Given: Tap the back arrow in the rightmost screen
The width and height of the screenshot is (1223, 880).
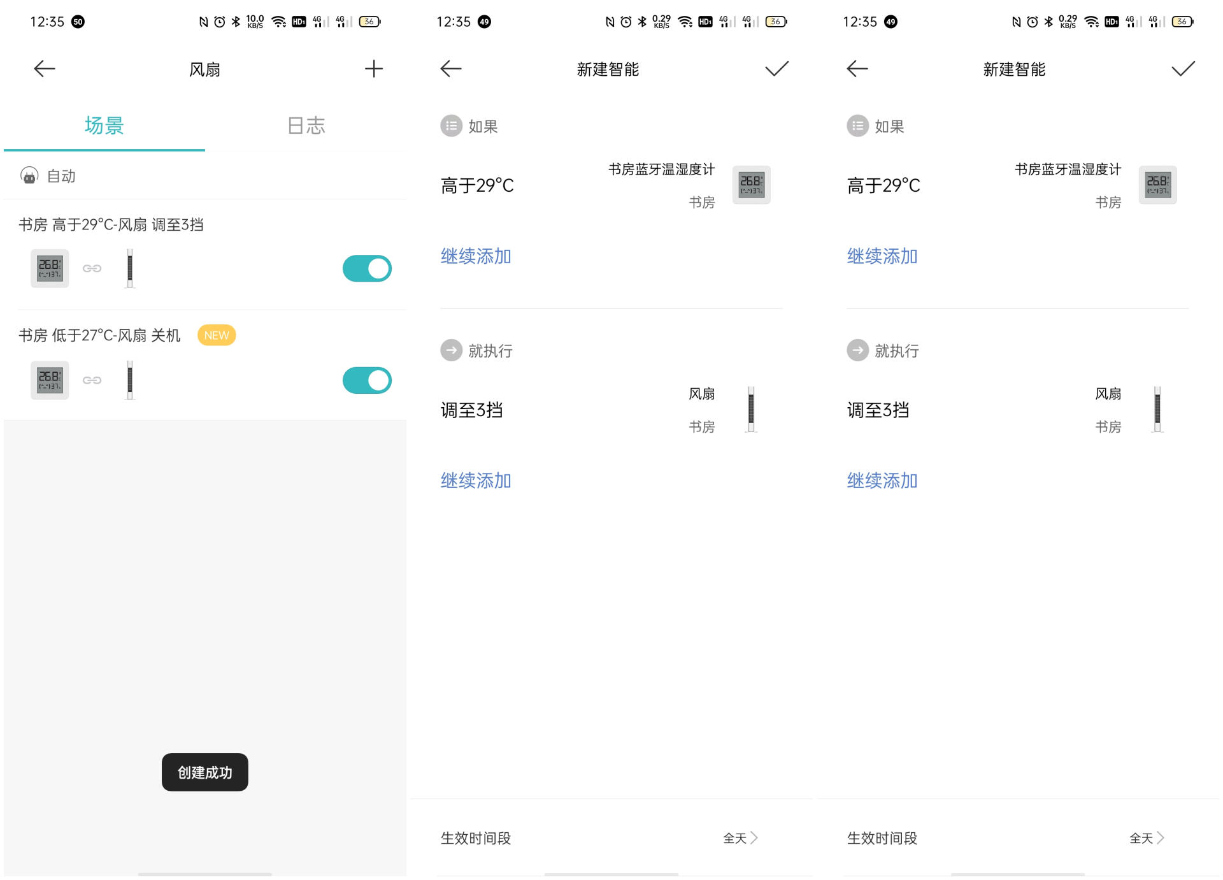Looking at the screenshot, I should (x=857, y=69).
